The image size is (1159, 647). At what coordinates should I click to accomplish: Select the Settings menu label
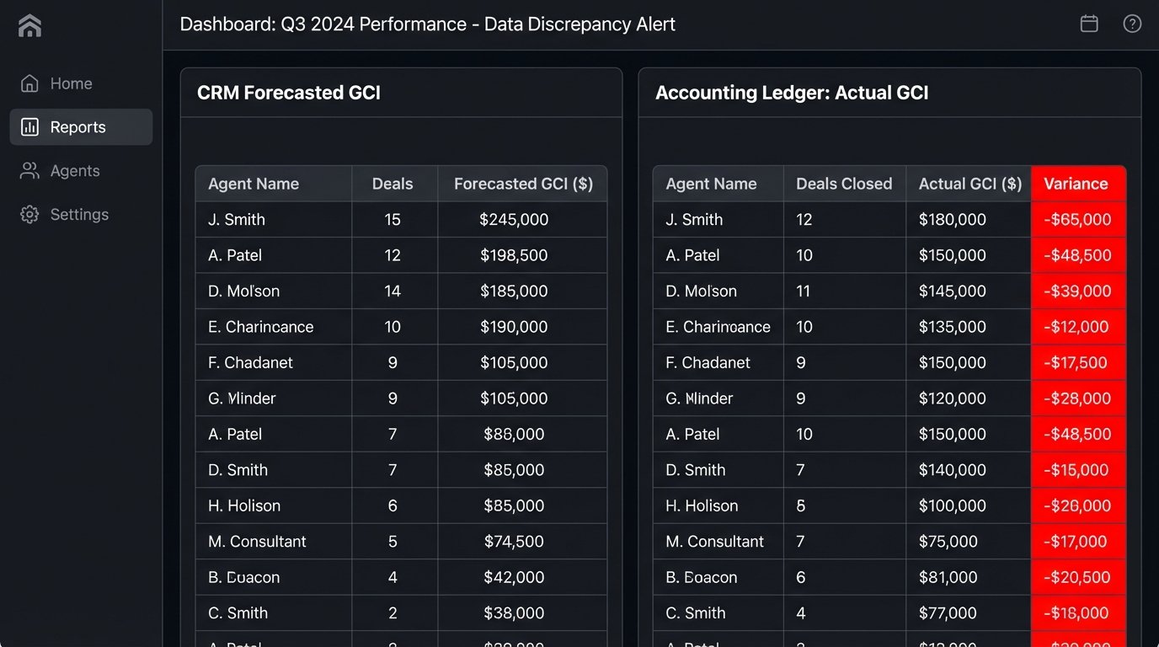tap(79, 215)
